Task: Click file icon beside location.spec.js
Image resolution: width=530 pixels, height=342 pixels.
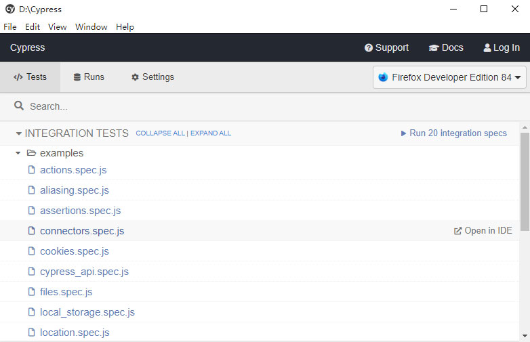Action: (31, 333)
